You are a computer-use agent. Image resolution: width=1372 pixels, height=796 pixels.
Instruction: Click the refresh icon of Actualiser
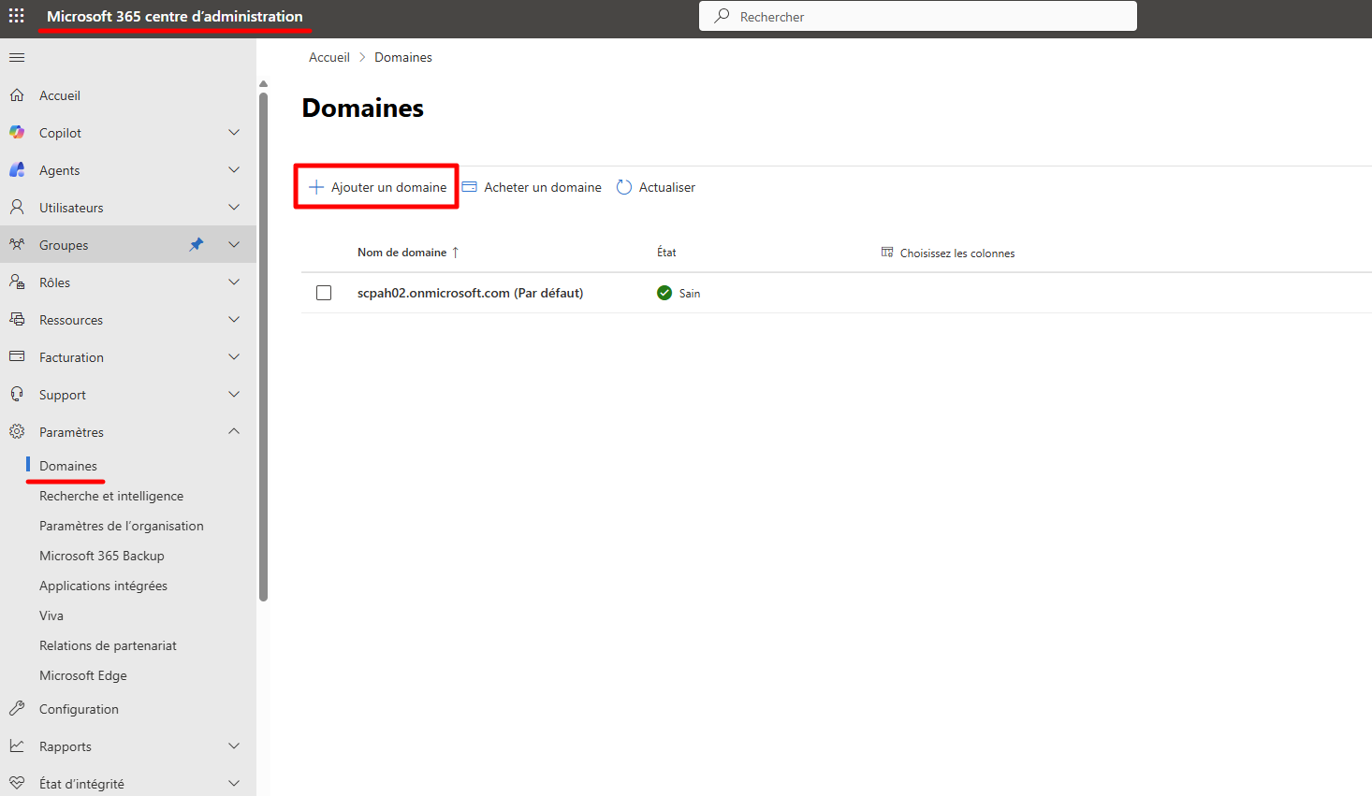pos(624,187)
